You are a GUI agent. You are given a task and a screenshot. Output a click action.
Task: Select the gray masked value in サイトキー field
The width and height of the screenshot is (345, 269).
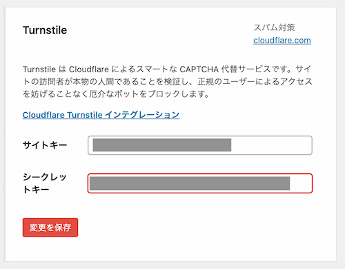pyautogui.click(x=162, y=145)
